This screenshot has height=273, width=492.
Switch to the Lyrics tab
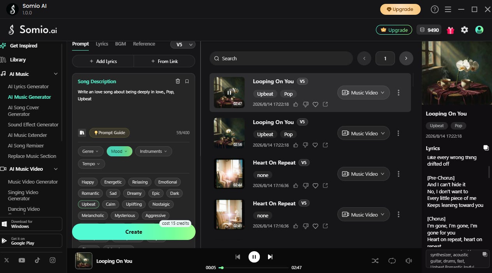pyautogui.click(x=102, y=44)
